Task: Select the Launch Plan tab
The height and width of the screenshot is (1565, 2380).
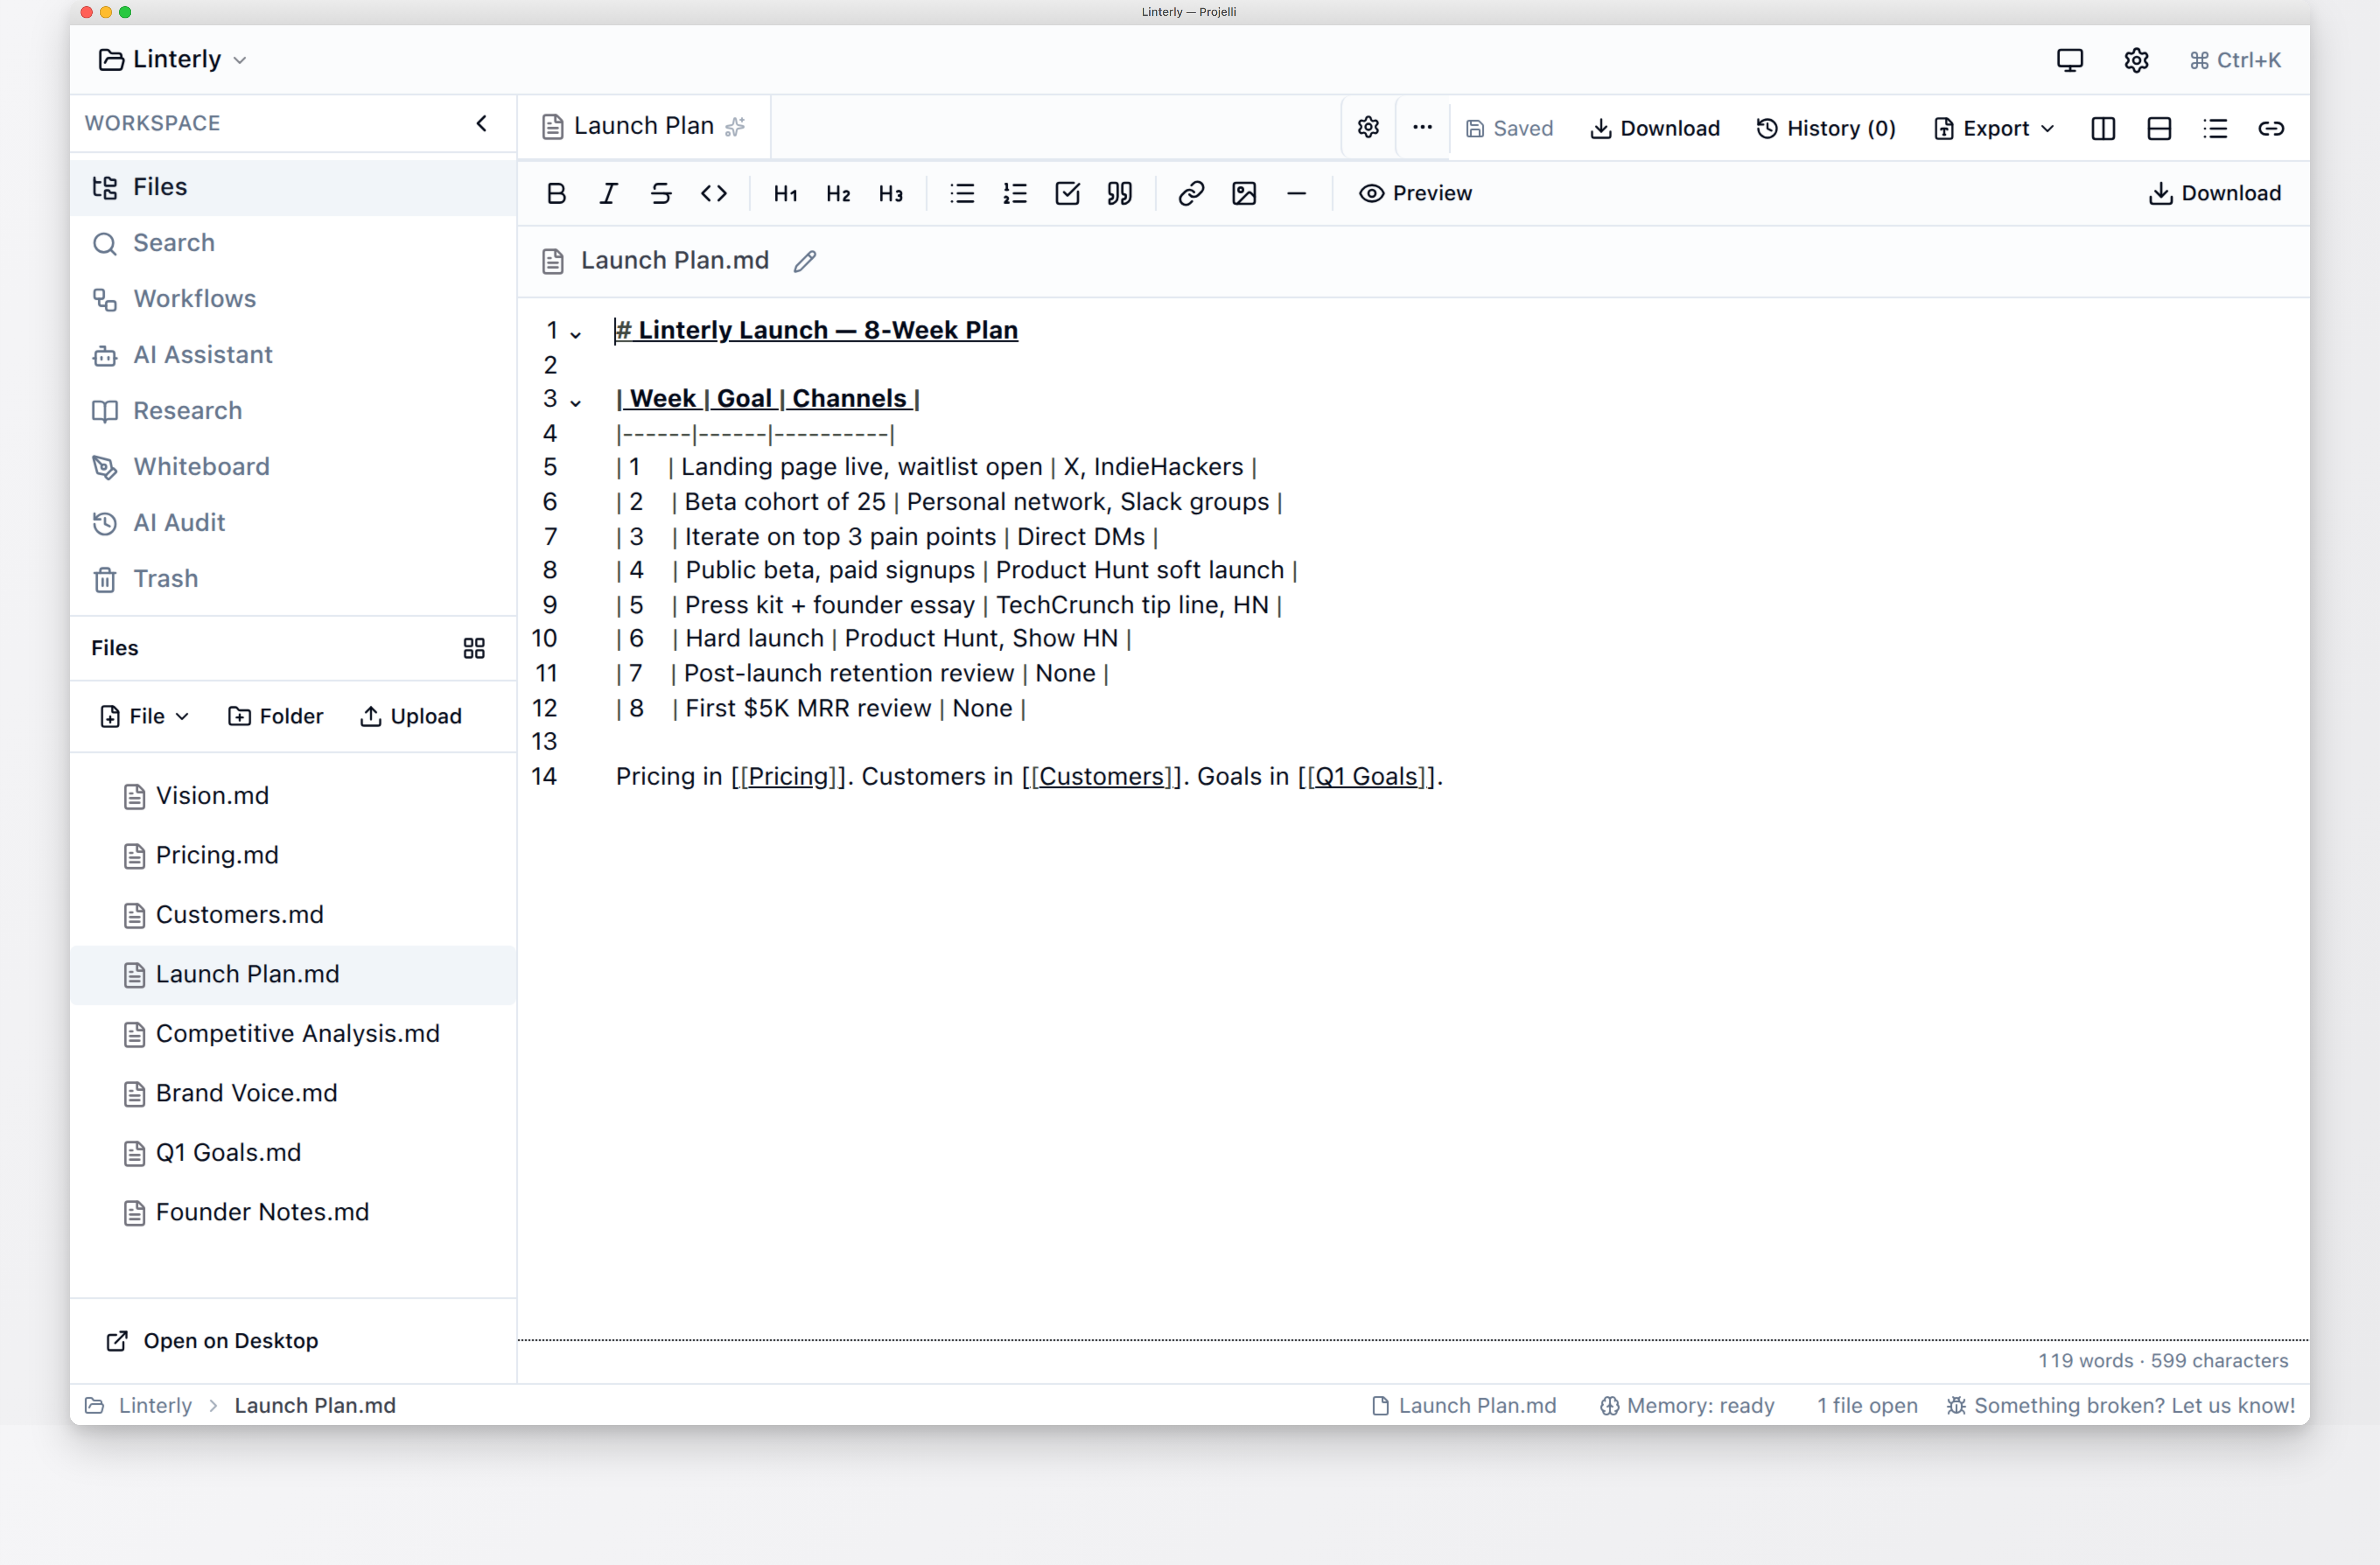Action: (x=644, y=126)
